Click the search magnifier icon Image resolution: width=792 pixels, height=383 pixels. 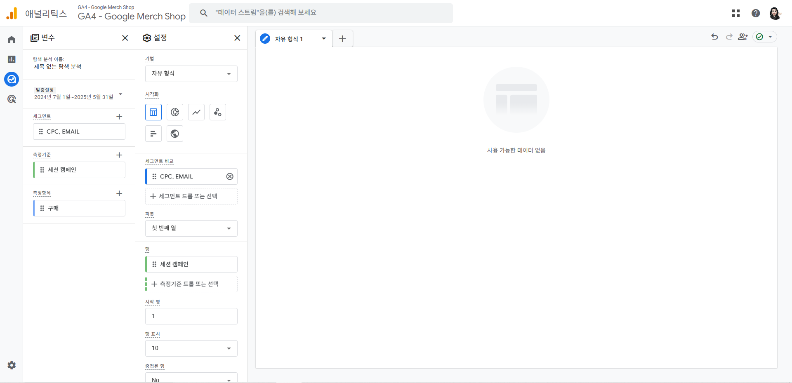click(x=204, y=13)
